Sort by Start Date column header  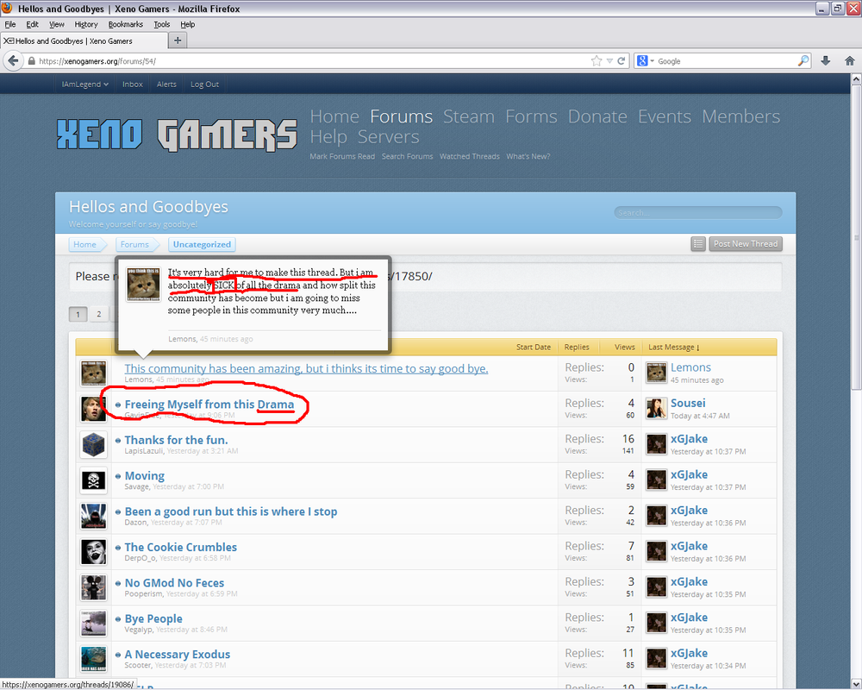point(534,348)
